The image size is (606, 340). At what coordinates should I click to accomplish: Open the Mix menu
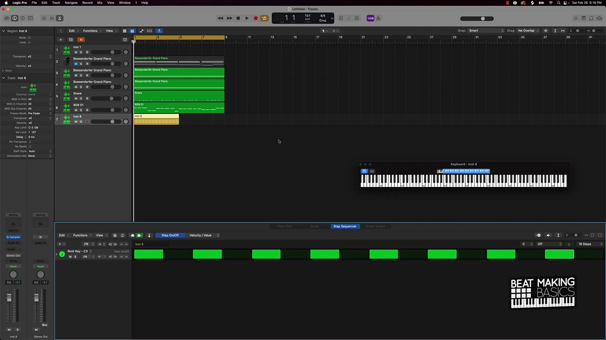pyautogui.click(x=100, y=3)
